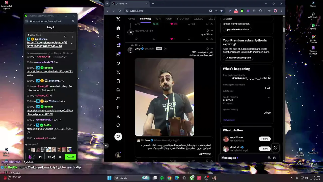Open the STUDY | A+ timeline tab
This screenshot has width=323, height=182.
[183, 19]
